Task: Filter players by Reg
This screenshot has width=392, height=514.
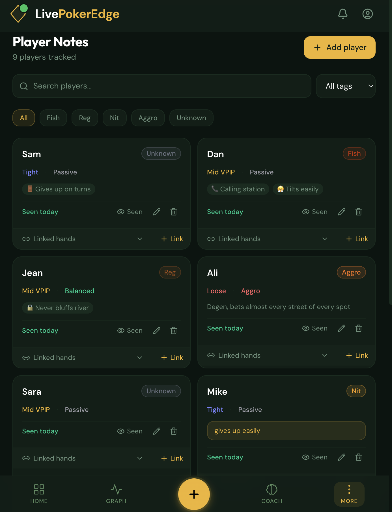Action: coord(85,118)
